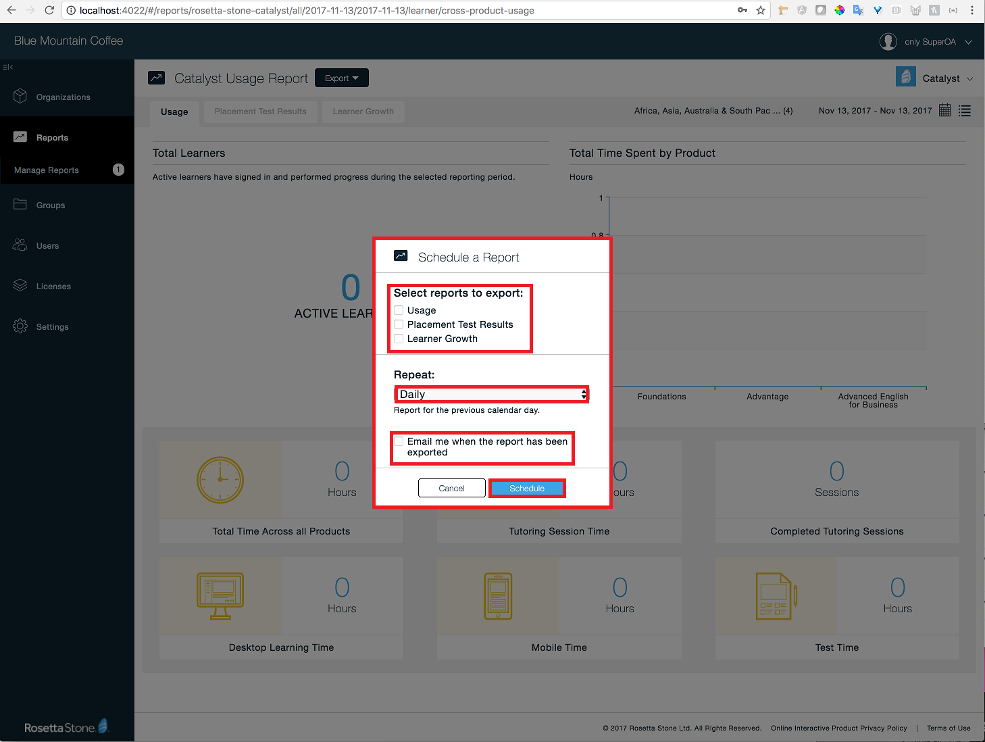Click the Tutoring Session Time label

tap(559, 531)
